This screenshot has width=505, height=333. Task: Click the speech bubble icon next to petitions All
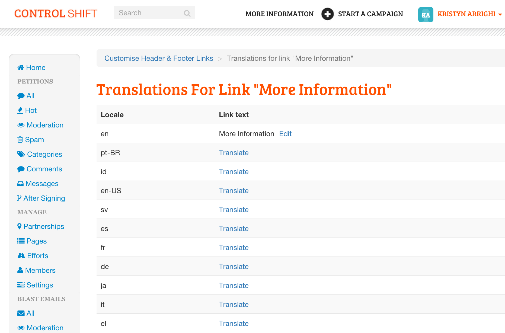[x=21, y=96]
